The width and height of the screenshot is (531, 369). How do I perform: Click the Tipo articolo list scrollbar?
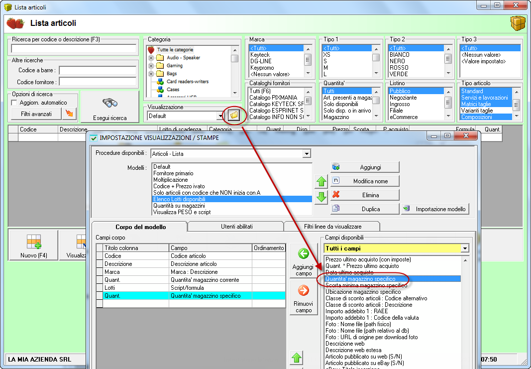tap(517, 104)
